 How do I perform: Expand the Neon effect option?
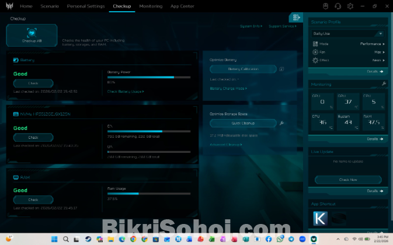coord(378,60)
